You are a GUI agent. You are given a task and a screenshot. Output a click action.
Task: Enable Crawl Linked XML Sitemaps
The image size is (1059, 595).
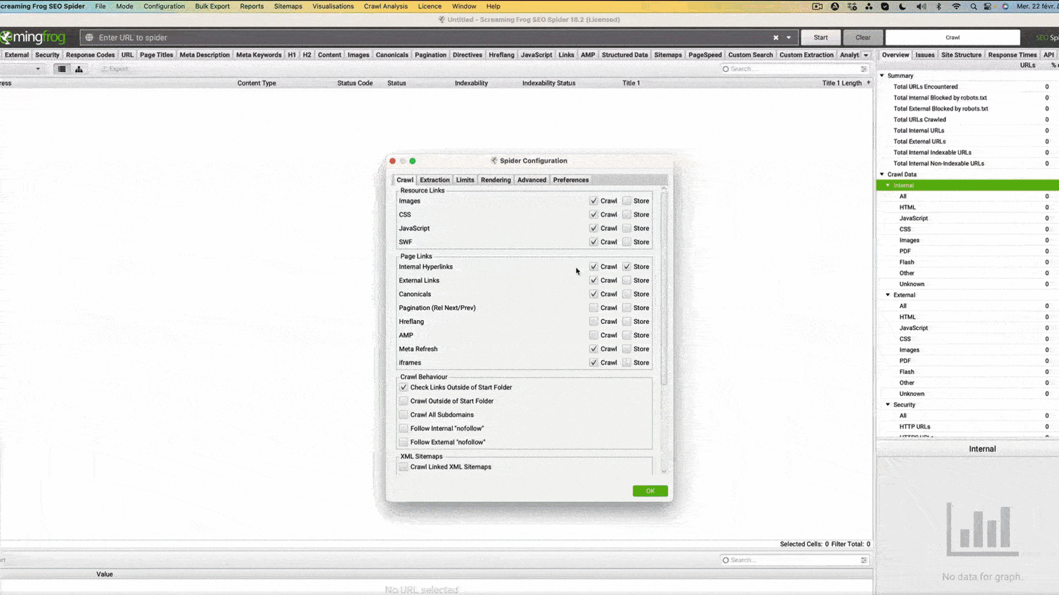[x=404, y=467]
